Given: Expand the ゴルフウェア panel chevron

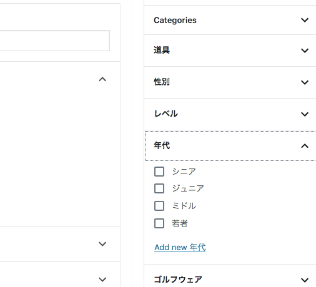Looking at the screenshot, I should pyautogui.click(x=305, y=280).
